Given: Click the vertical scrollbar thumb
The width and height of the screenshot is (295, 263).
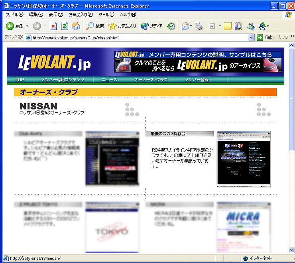Looking at the screenshot, I should [x=292, y=99].
